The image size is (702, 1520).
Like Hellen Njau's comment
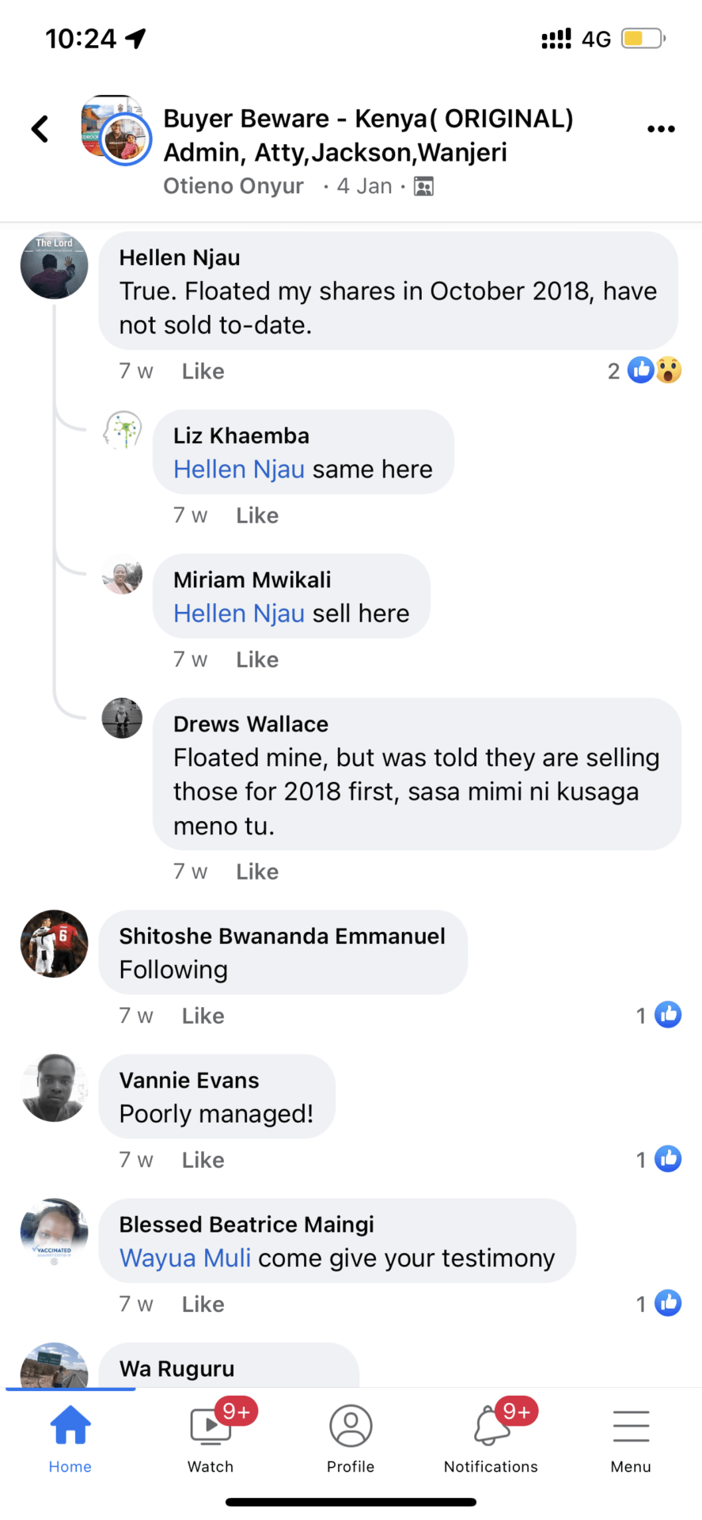203,371
